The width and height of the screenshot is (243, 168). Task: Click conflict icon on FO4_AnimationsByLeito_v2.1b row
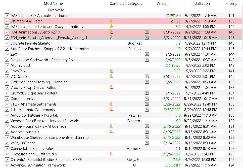(x=111, y=32)
